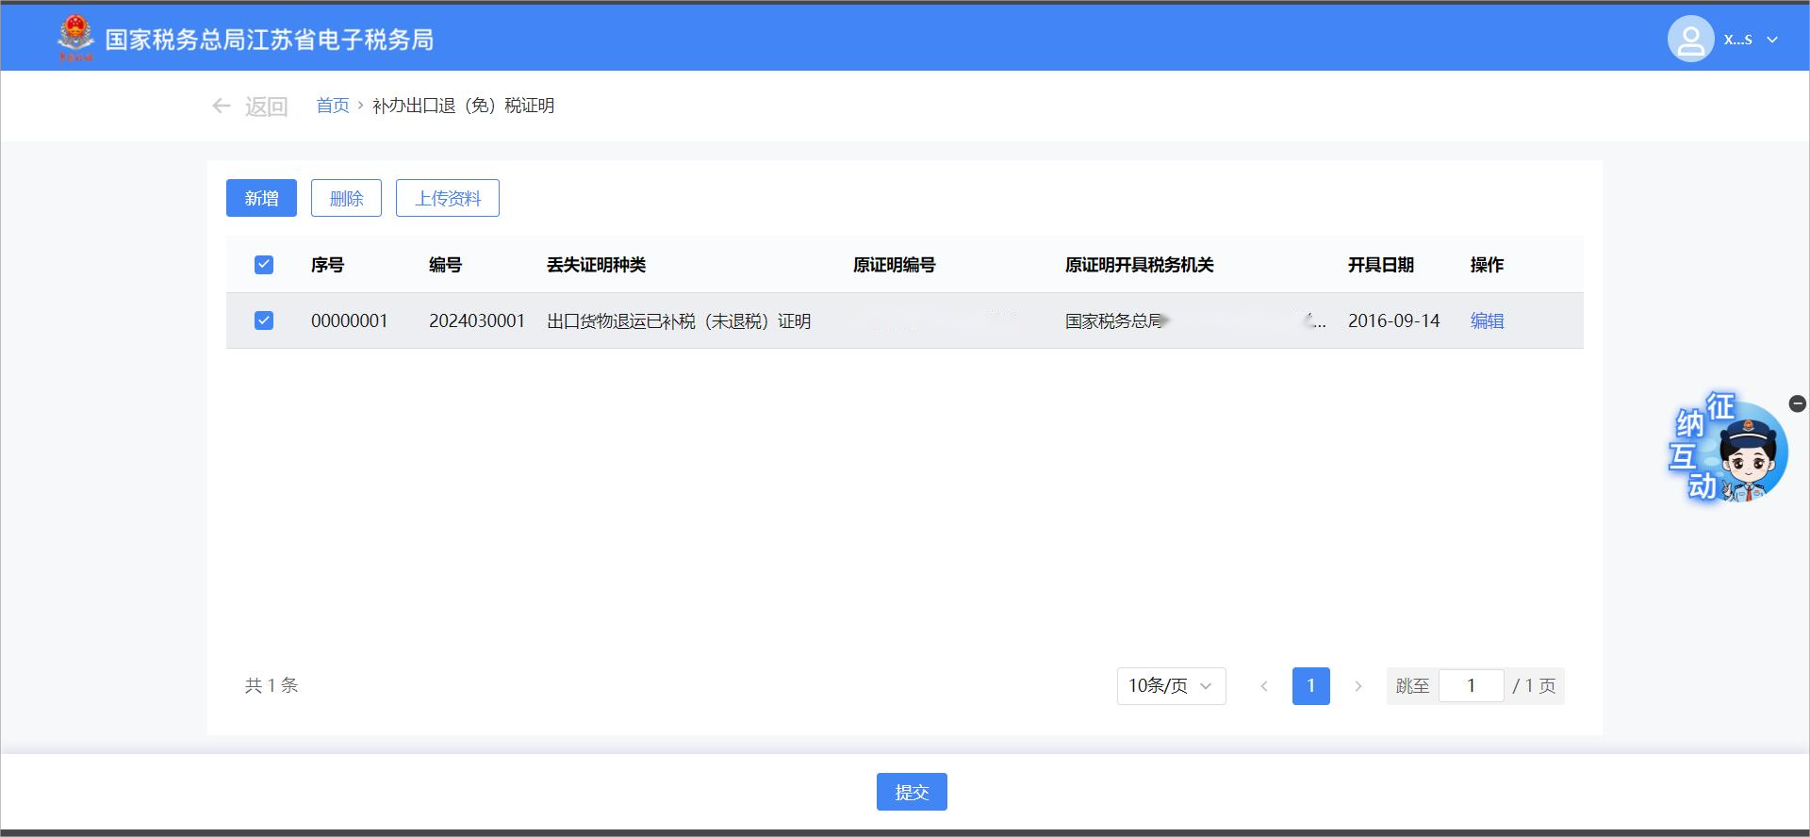Click 编辑 link in the table row
This screenshot has width=1810, height=837.
point(1487,320)
